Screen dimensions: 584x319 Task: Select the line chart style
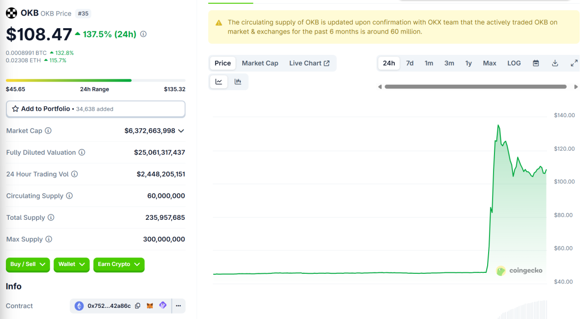pos(219,82)
